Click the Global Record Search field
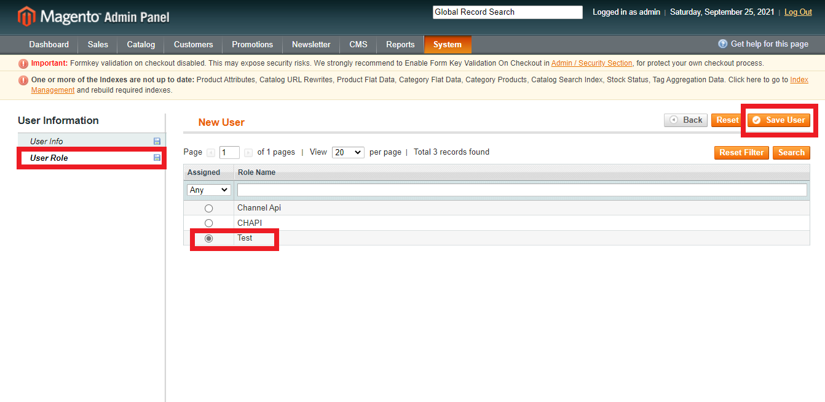This screenshot has height=402, width=825. pos(507,12)
